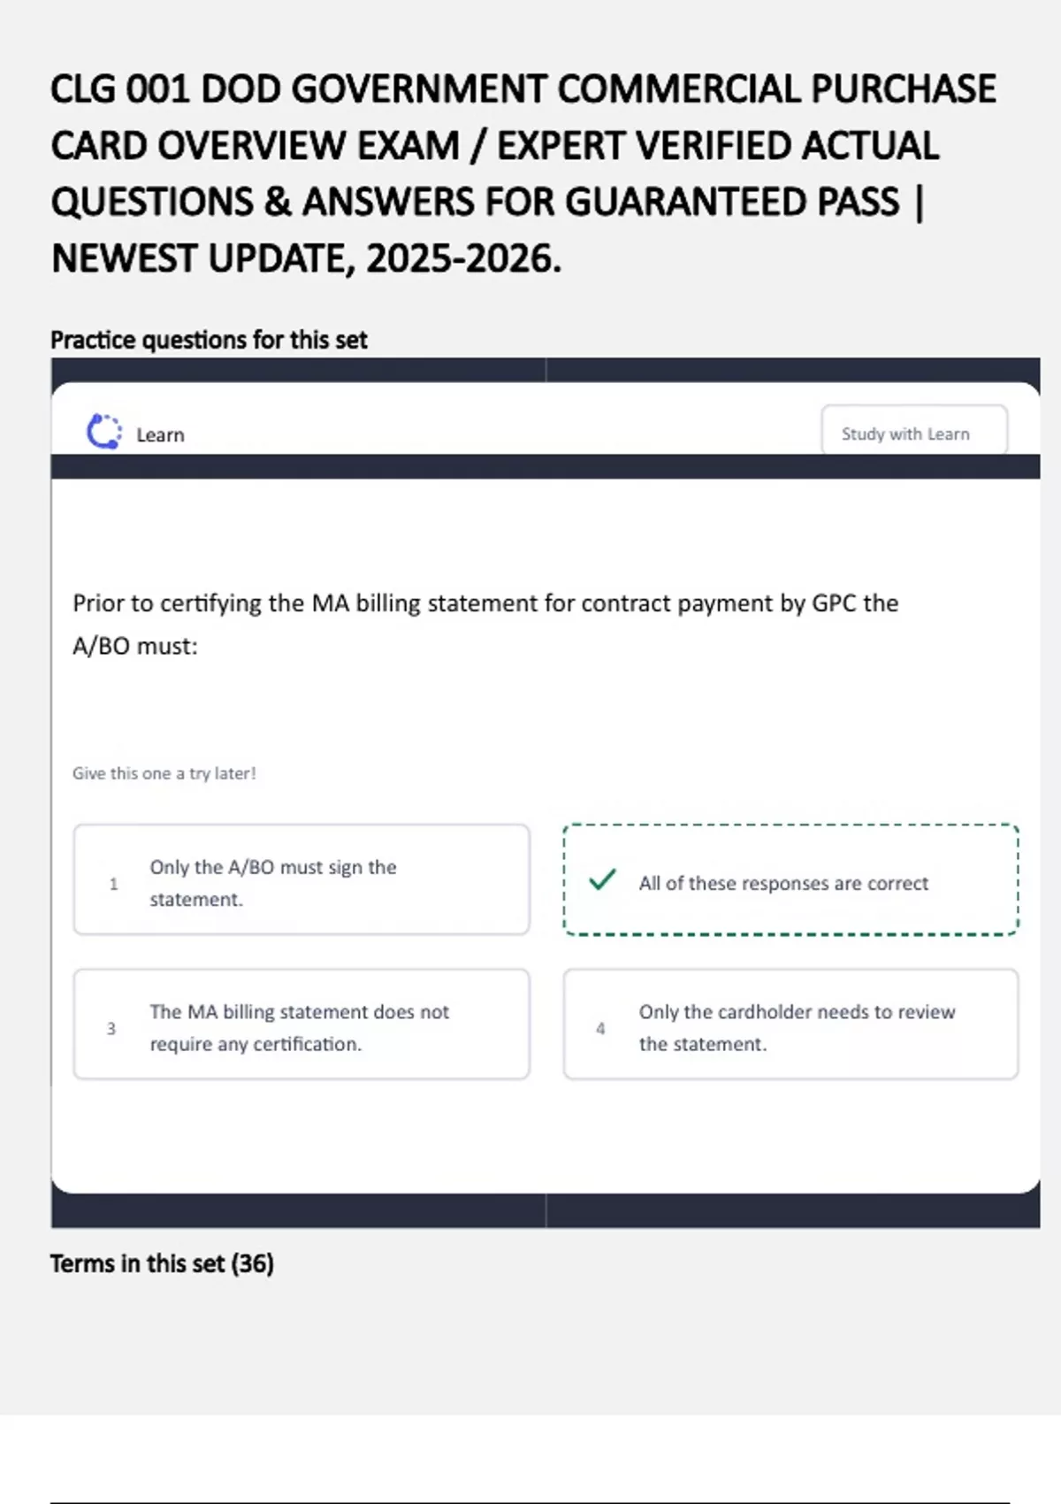This screenshot has width=1061, height=1504.
Task: Select 'Only the cardholder needs to review the statement'
Action: (790, 1024)
